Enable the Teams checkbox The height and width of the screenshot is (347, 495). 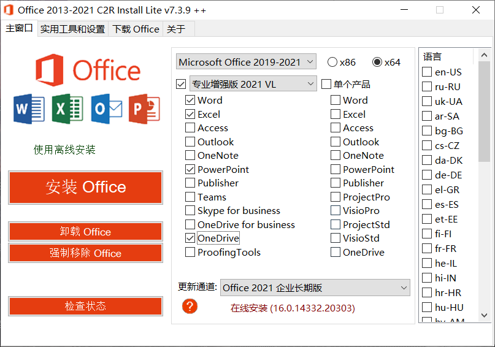190,197
